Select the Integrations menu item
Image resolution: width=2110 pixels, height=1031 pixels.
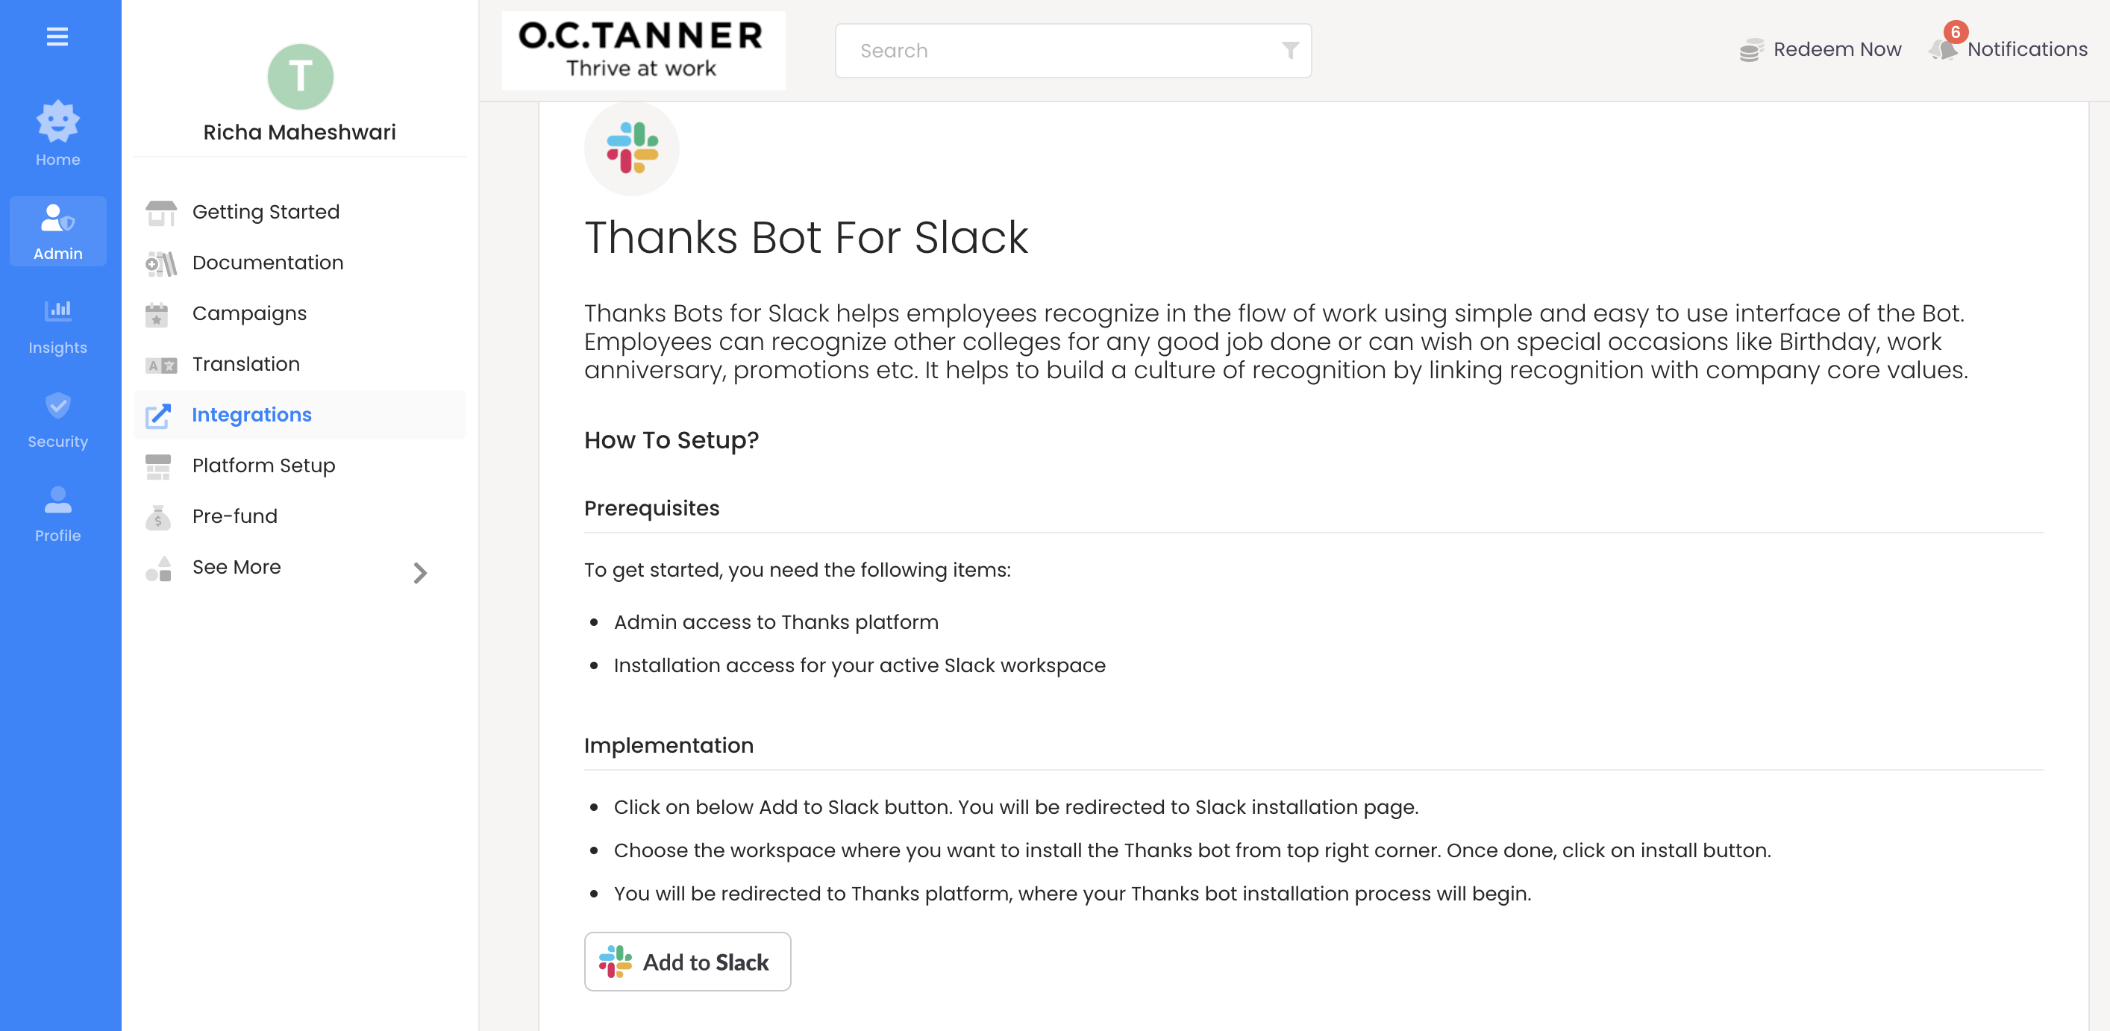251,416
